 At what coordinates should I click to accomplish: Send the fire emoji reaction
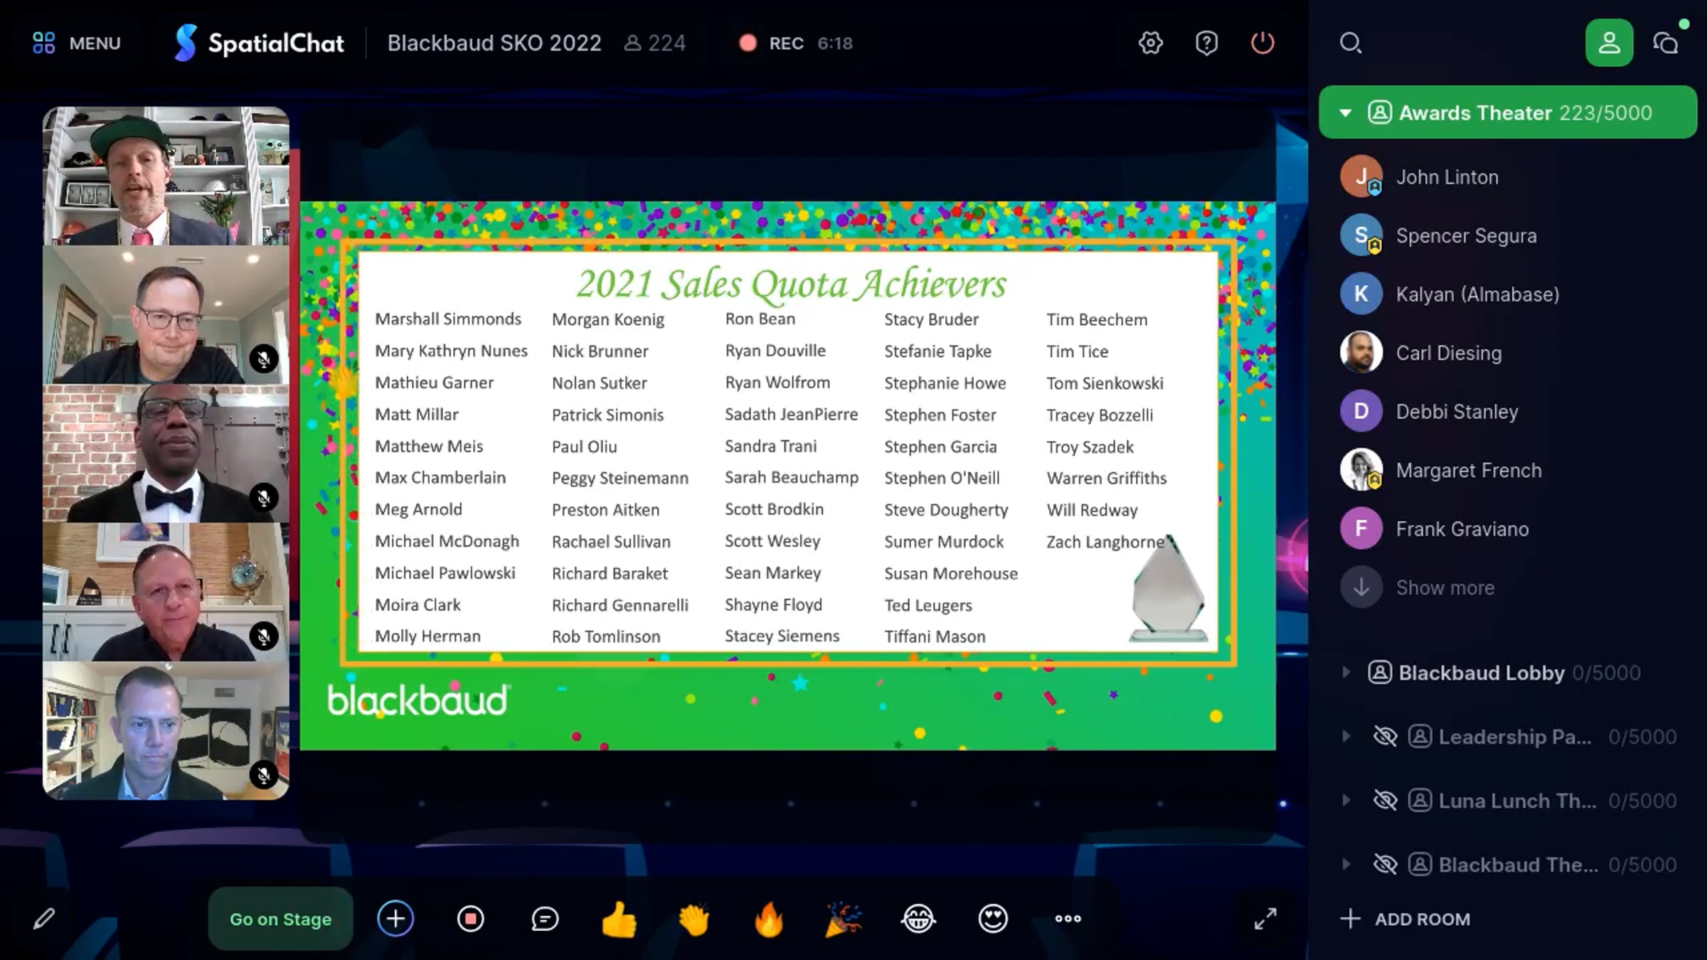[x=768, y=919]
